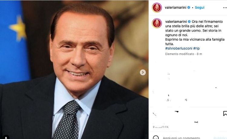Click valeriamarini username in the caption

(x=176, y=22)
